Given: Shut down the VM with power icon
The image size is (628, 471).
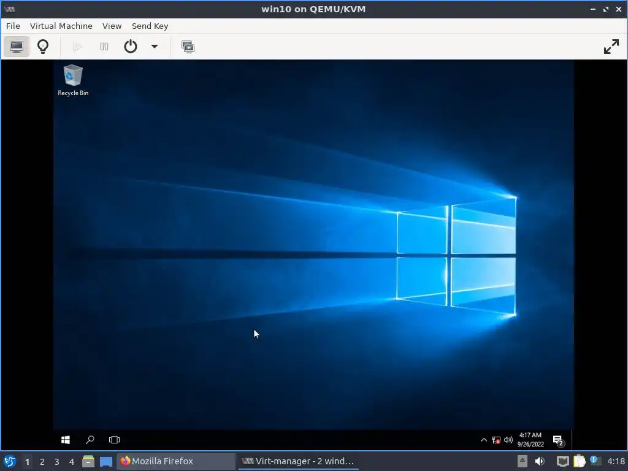Looking at the screenshot, I should pyautogui.click(x=130, y=47).
